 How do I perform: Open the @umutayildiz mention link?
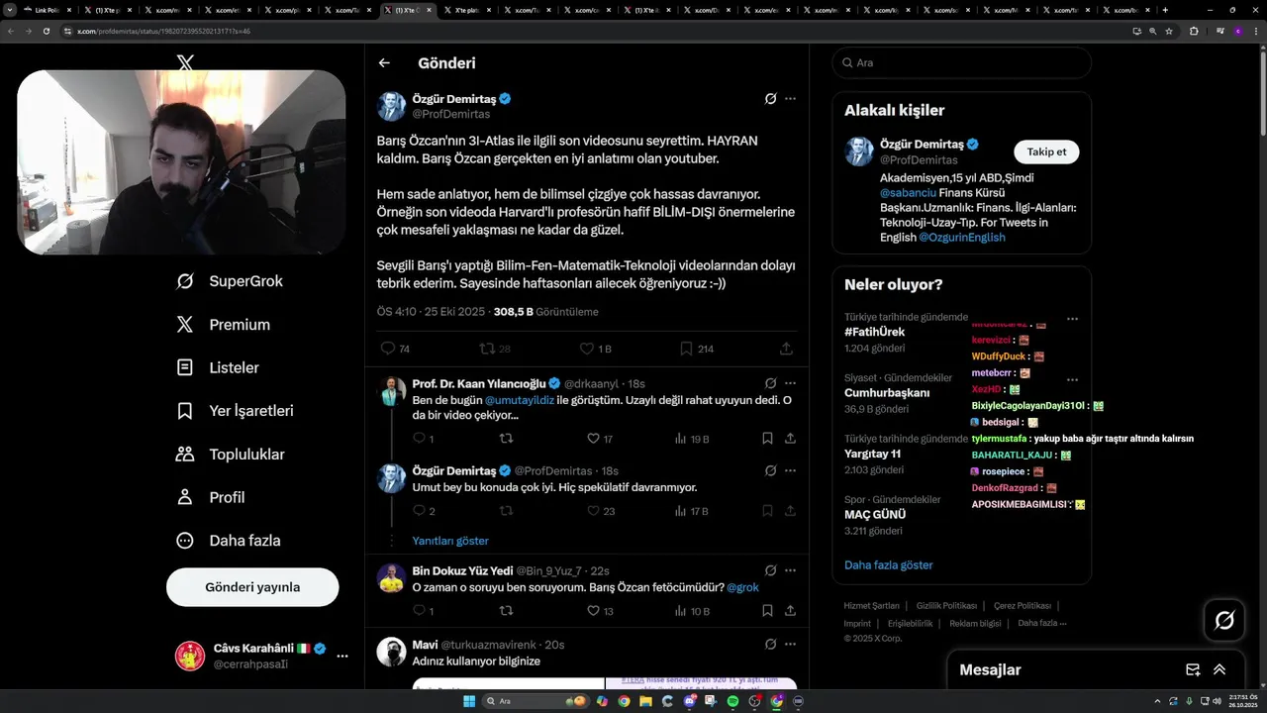(x=519, y=400)
